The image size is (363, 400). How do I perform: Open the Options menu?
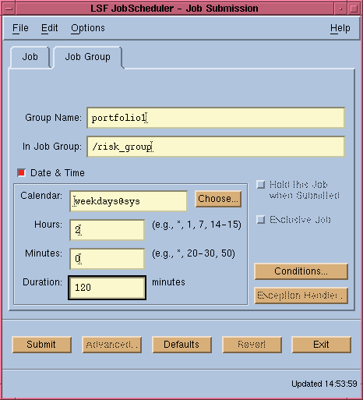(x=88, y=28)
